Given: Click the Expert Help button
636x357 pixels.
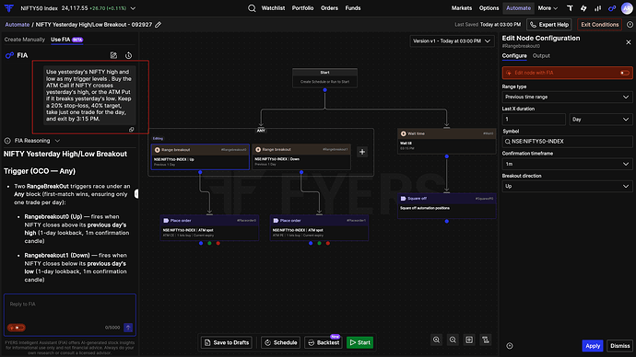Looking at the screenshot, I should pos(549,25).
